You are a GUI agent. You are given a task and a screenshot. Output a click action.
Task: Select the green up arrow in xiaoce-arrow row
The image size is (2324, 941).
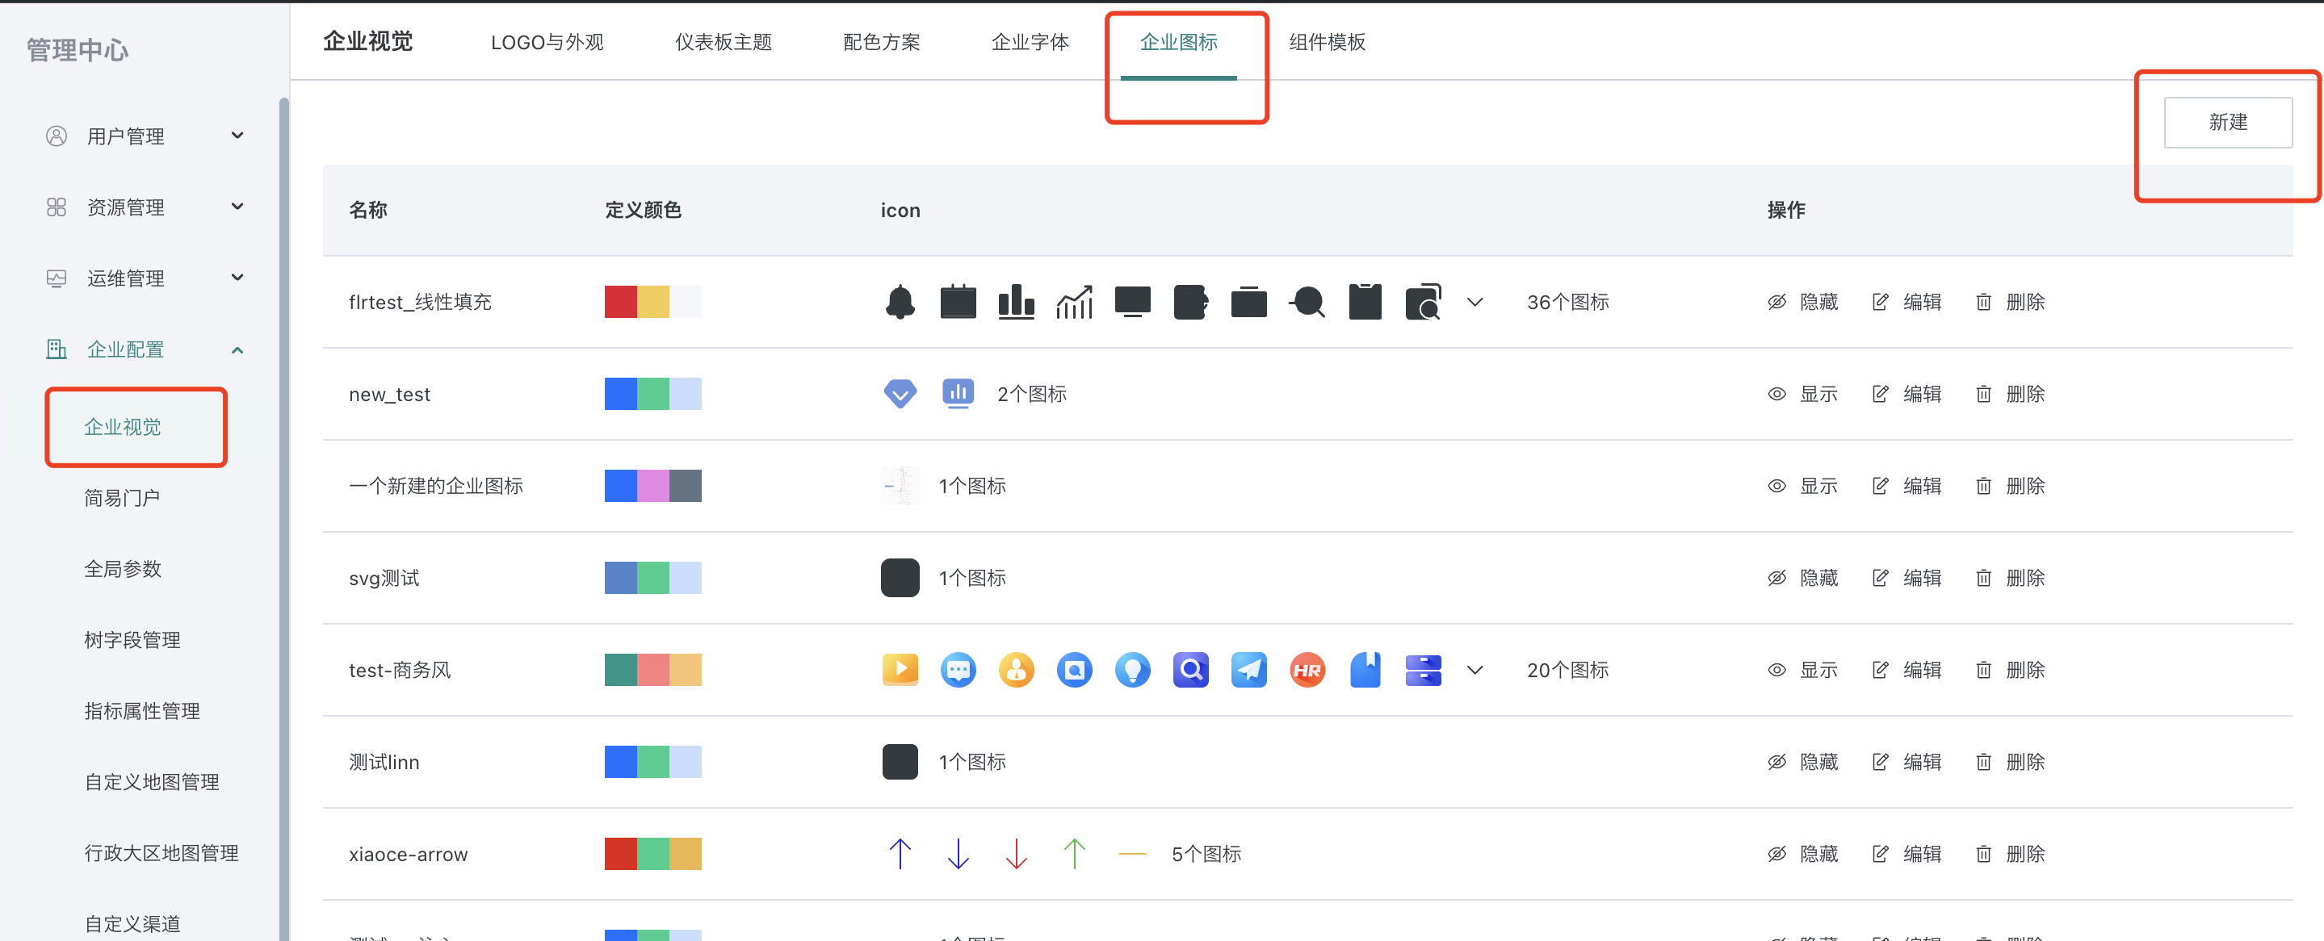pos(1075,854)
